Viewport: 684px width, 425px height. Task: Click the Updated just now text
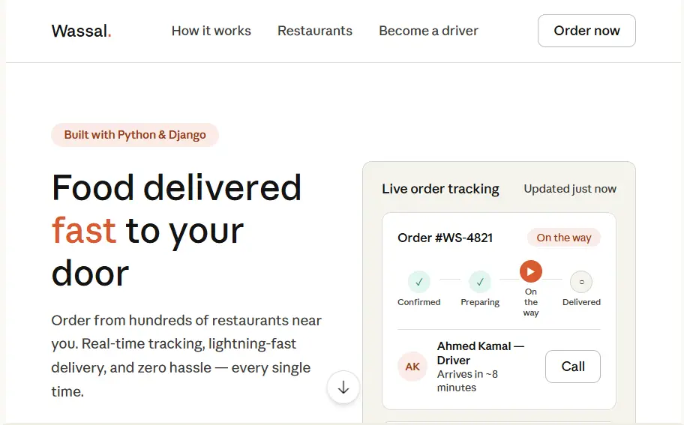pyautogui.click(x=570, y=189)
